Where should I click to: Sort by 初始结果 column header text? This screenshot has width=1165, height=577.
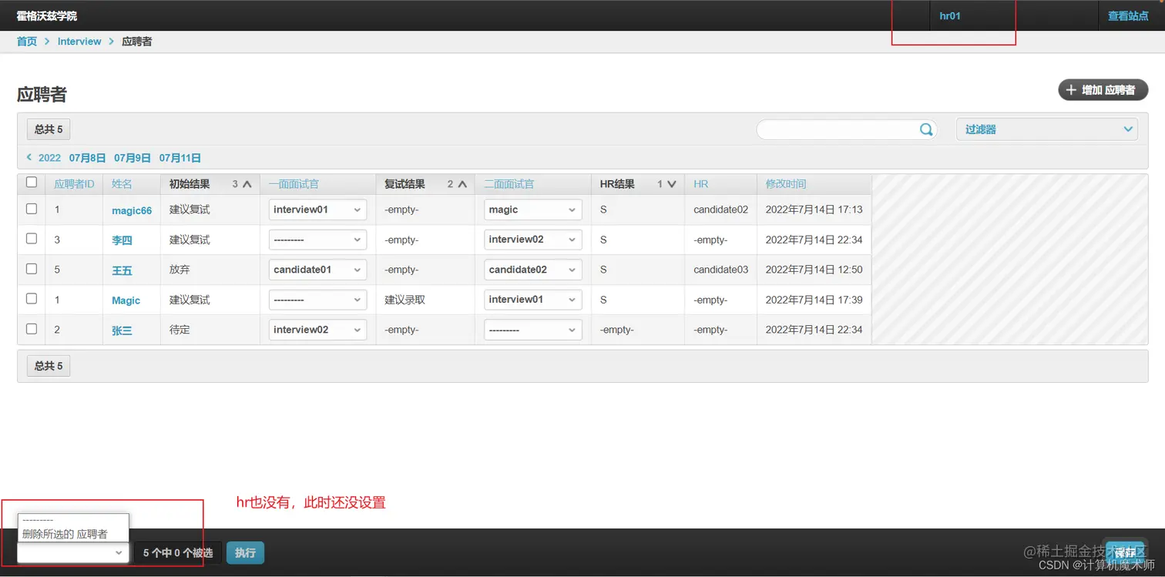point(190,184)
